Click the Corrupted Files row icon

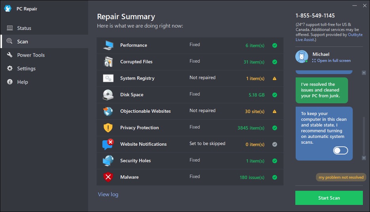108,62
